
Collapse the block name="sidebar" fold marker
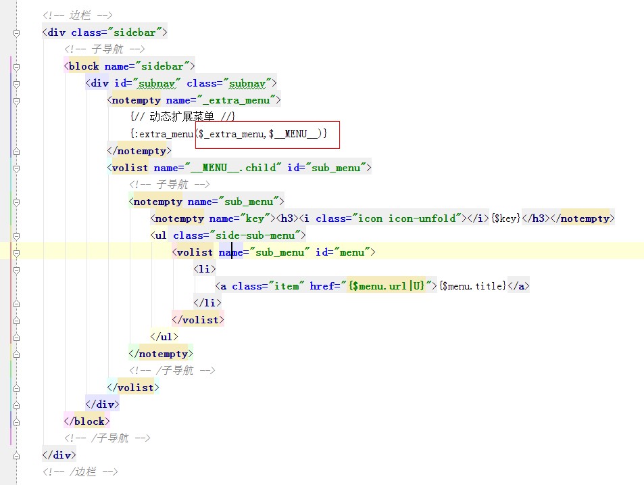(16, 66)
